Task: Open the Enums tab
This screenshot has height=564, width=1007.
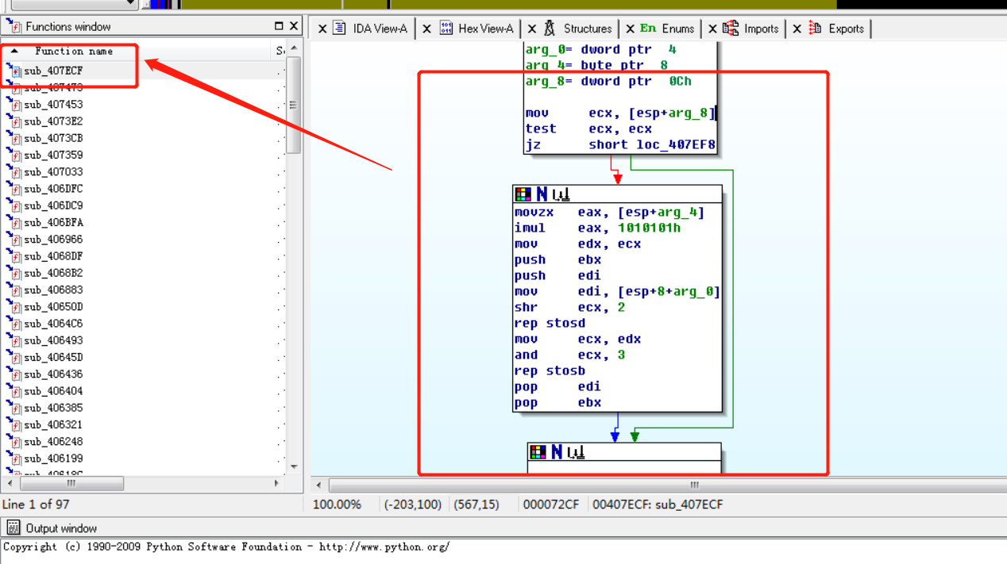Action: point(677,29)
